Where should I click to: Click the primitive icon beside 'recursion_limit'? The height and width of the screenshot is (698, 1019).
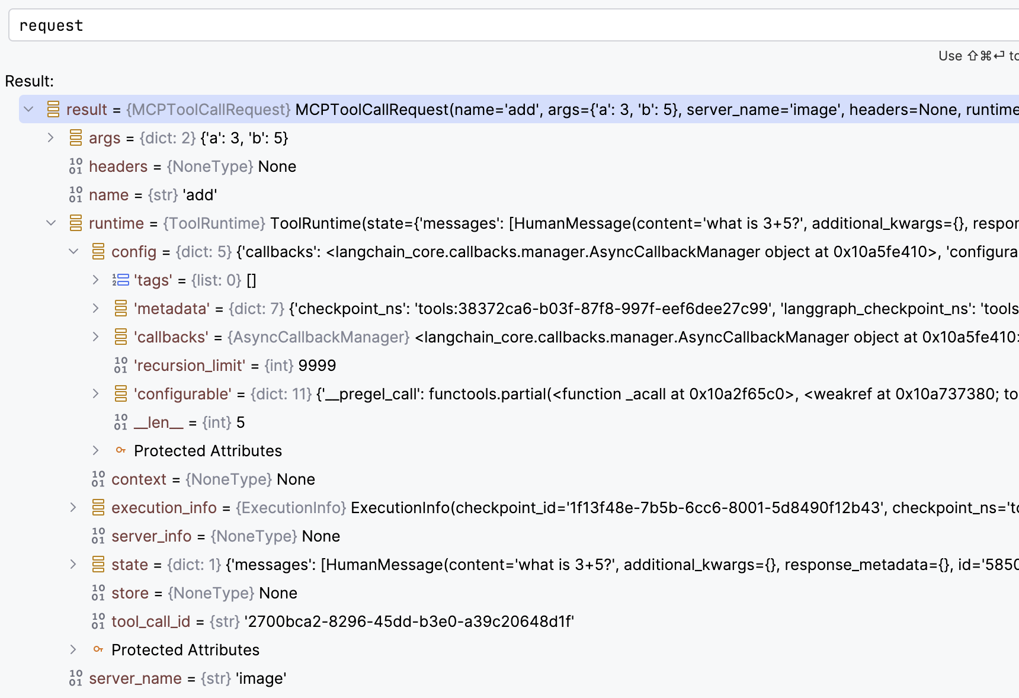click(121, 366)
